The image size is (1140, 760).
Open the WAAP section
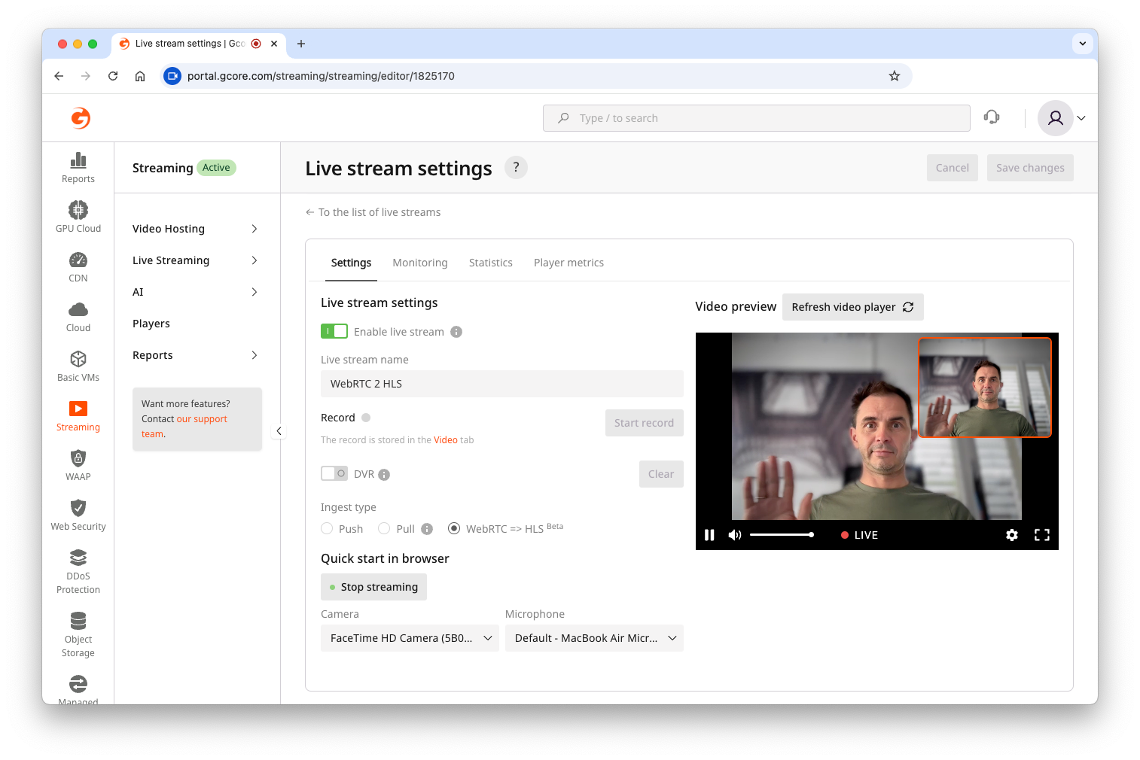click(78, 466)
